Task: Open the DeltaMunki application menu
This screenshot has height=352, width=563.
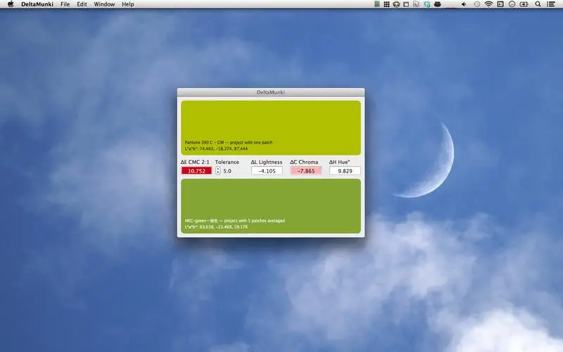Action: (x=37, y=4)
